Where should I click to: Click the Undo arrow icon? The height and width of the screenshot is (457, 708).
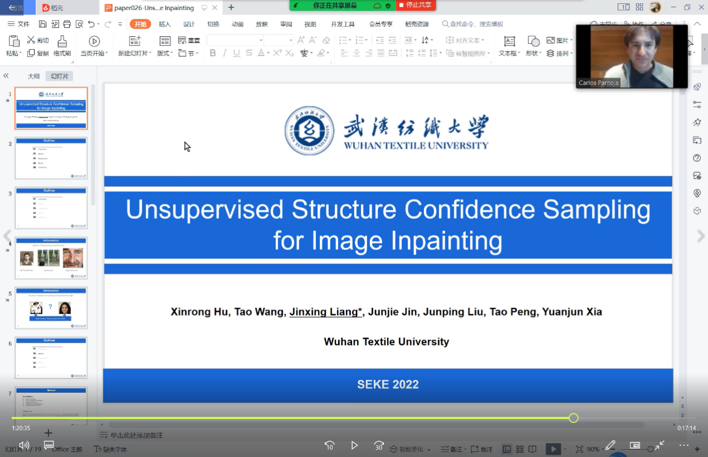[x=91, y=24]
